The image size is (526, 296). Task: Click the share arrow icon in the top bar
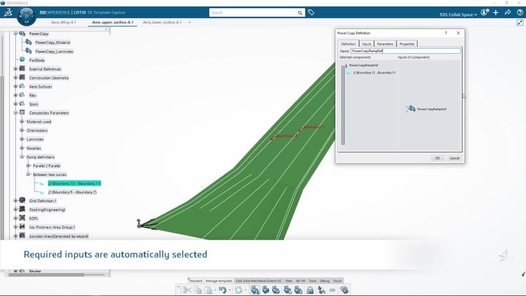(x=508, y=13)
